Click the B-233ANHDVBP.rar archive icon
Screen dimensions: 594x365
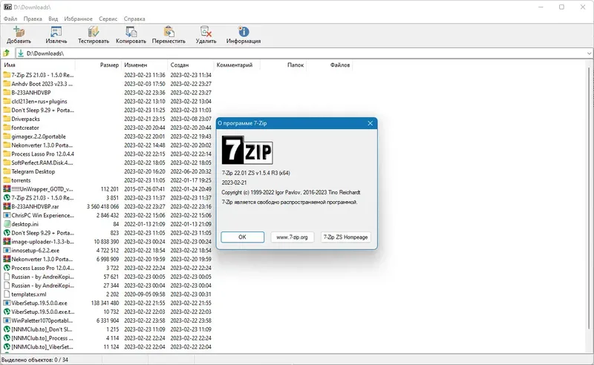click(x=7, y=206)
